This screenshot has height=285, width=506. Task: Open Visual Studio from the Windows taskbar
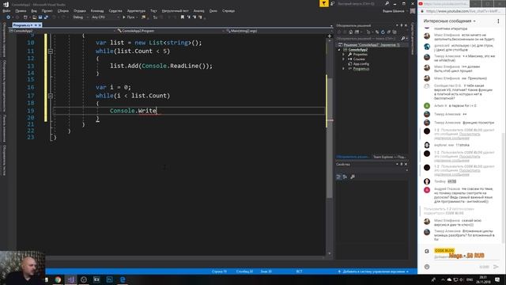pyautogui.click(x=71, y=279)
